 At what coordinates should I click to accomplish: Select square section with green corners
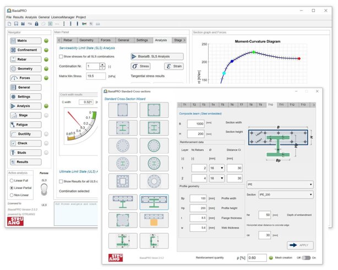(123, 220)
